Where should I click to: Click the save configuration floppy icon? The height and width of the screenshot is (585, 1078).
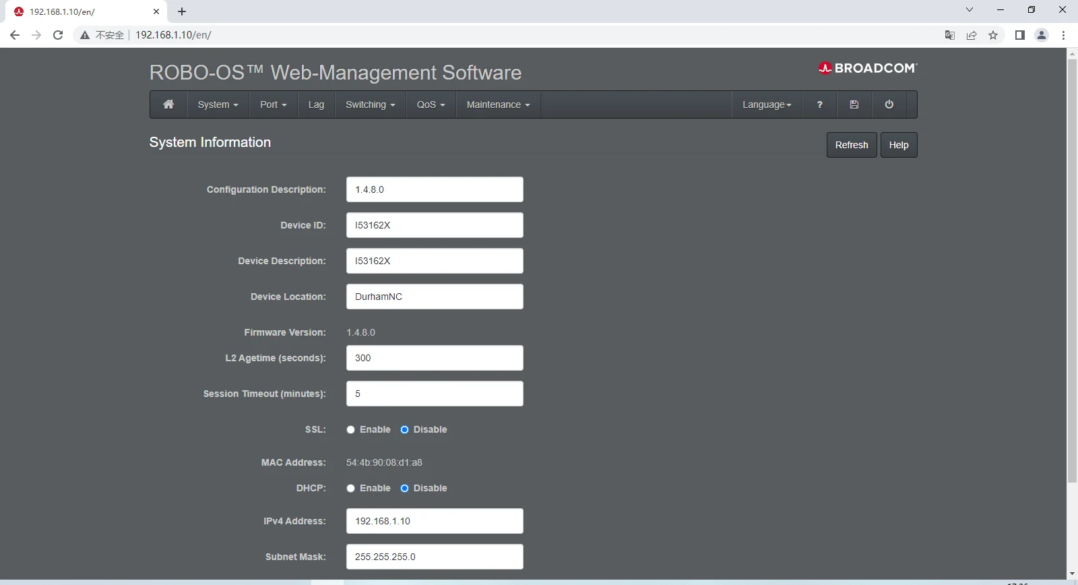click(854, 104)
